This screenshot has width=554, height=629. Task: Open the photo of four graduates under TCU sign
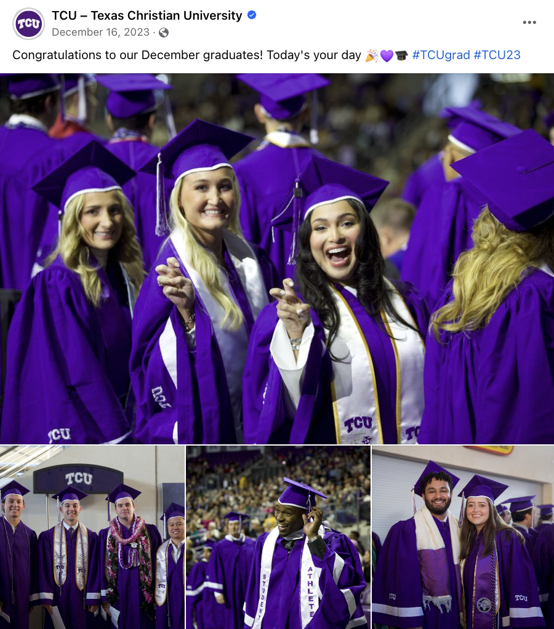tap(92, 537)
